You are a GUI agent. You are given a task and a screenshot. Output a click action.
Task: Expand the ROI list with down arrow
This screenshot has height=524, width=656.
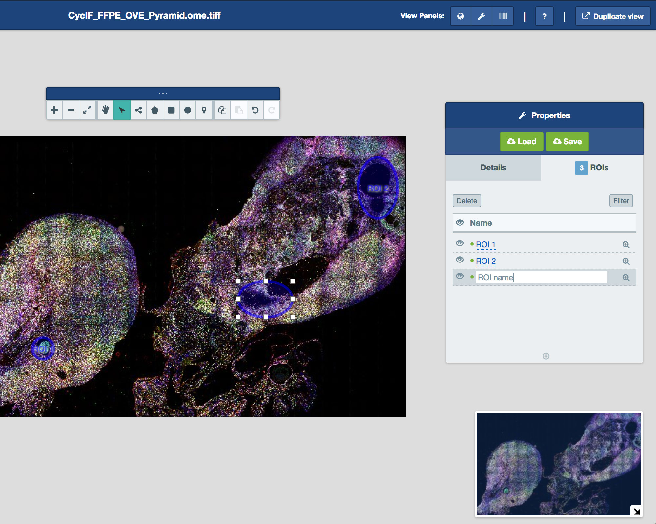(546, 356)
